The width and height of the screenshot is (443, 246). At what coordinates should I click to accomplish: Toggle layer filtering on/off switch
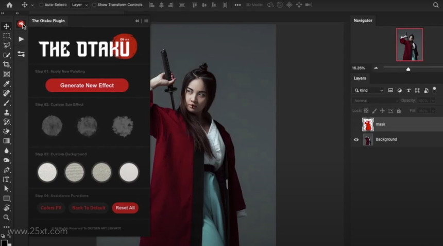tap(434, 90)
